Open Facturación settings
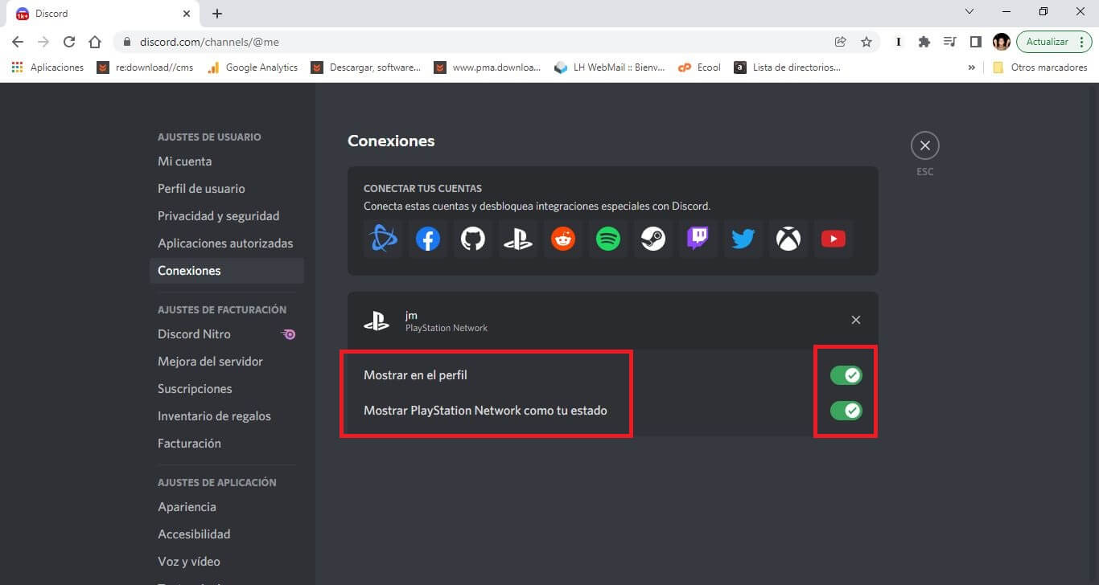Screen dimensions: 1099x585 coord(227,444)
